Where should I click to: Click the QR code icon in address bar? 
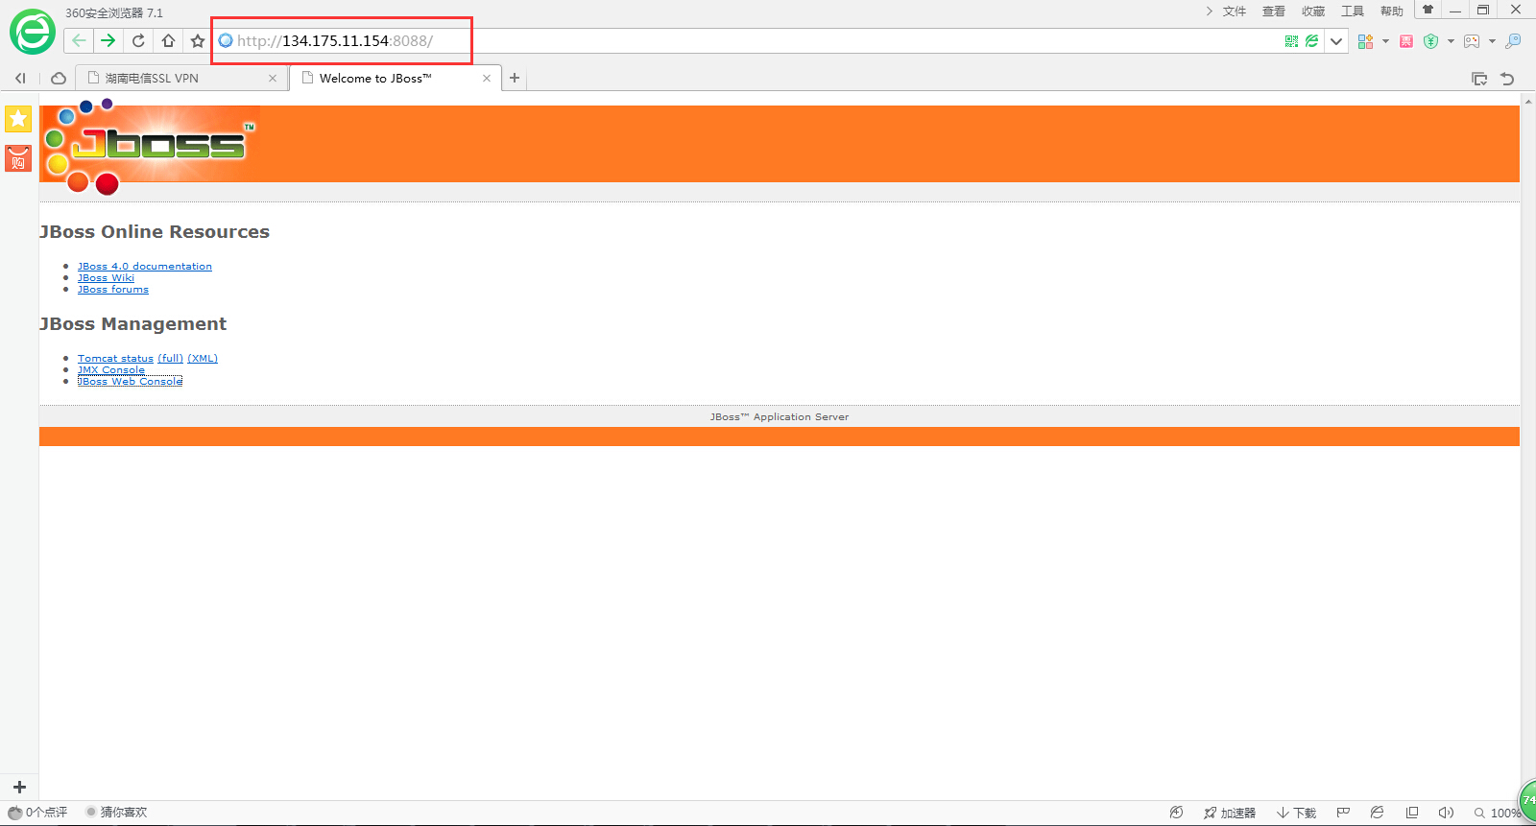pos(1291,40)
